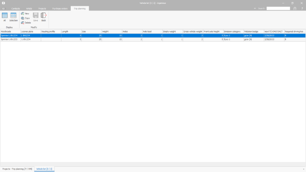The image size is (306, 172).
Task: Open Projects - Trip planning bottom tab
Action: (17, 169)
